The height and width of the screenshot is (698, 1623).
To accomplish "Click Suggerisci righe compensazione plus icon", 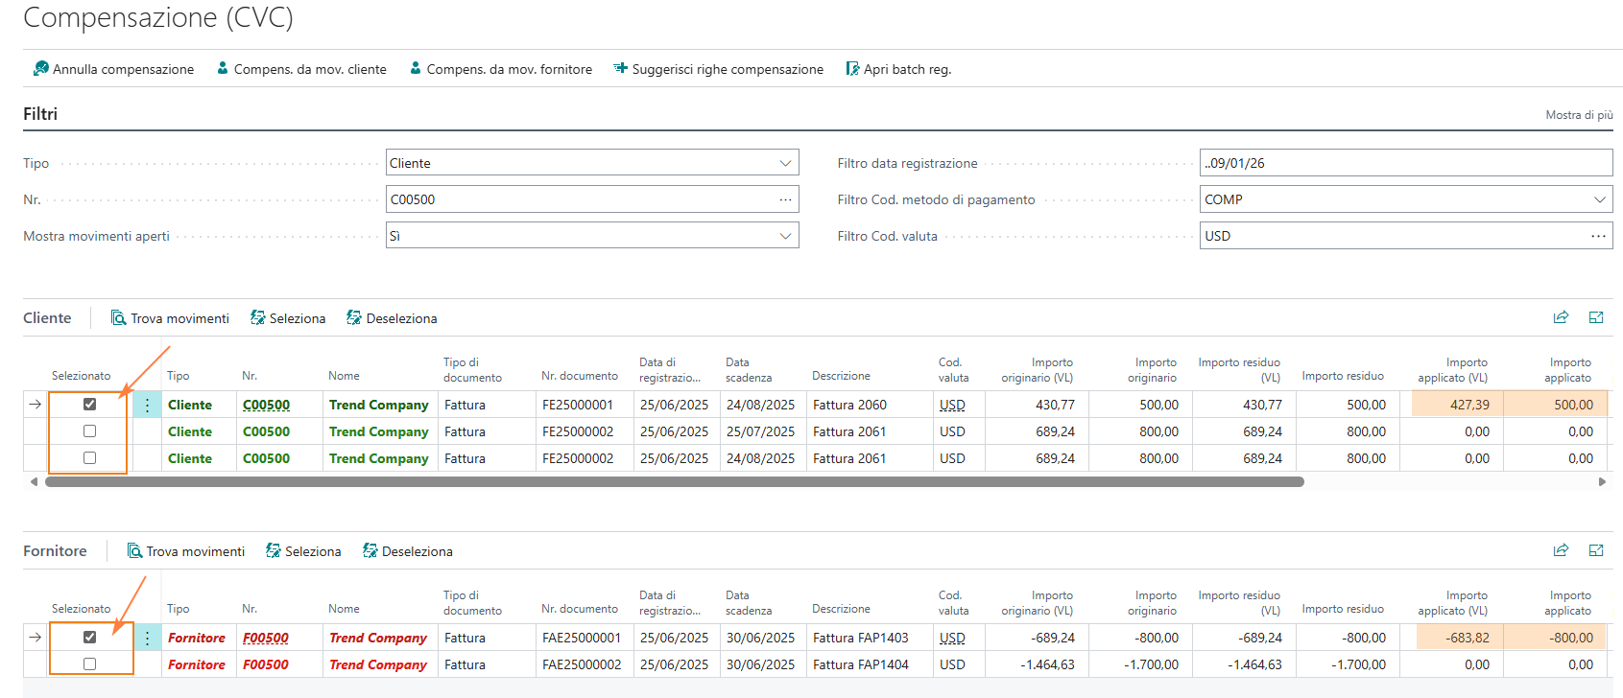I will [621, 69].
